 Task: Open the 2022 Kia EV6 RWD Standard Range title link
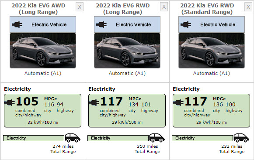tap(207, 9)
